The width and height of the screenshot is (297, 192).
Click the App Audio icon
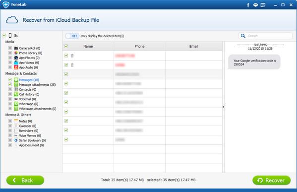pyautogui.click(x=16, y=67)
